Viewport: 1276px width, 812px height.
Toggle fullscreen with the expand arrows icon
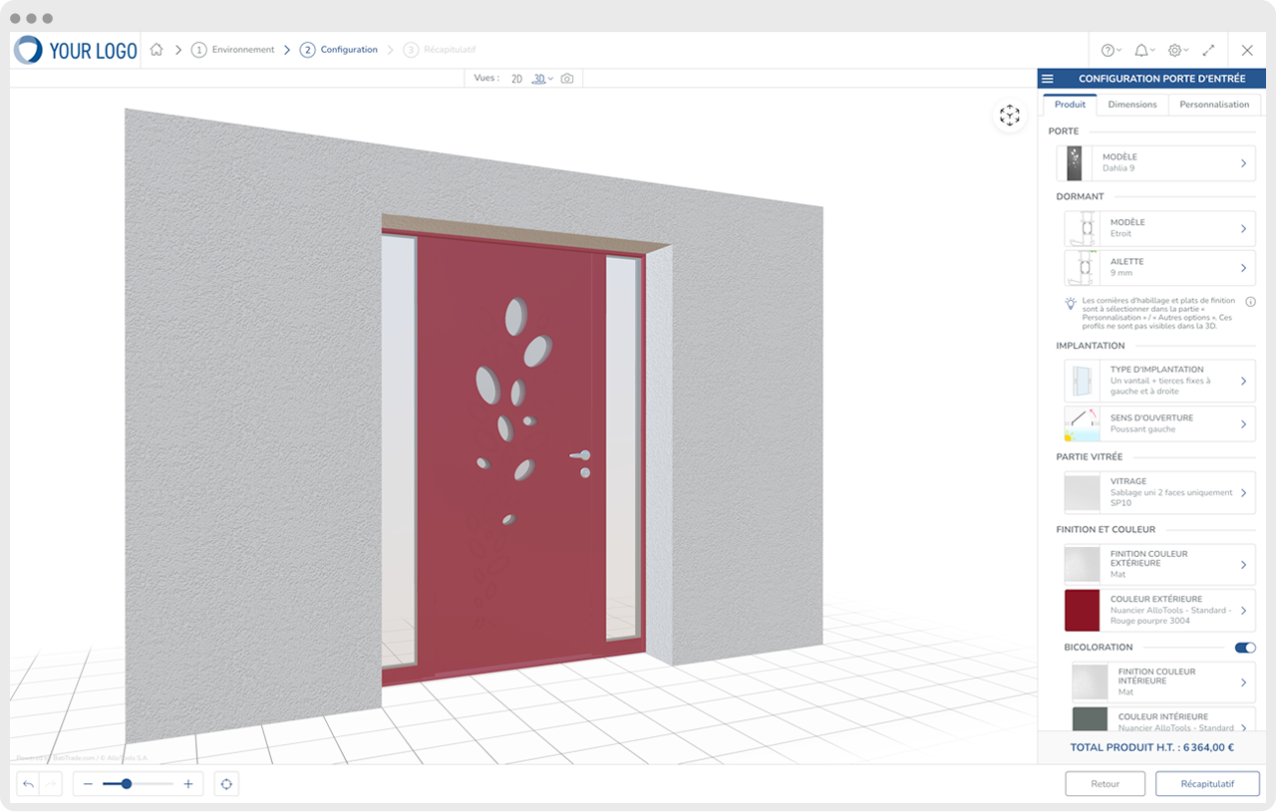tap(1208, 50)
